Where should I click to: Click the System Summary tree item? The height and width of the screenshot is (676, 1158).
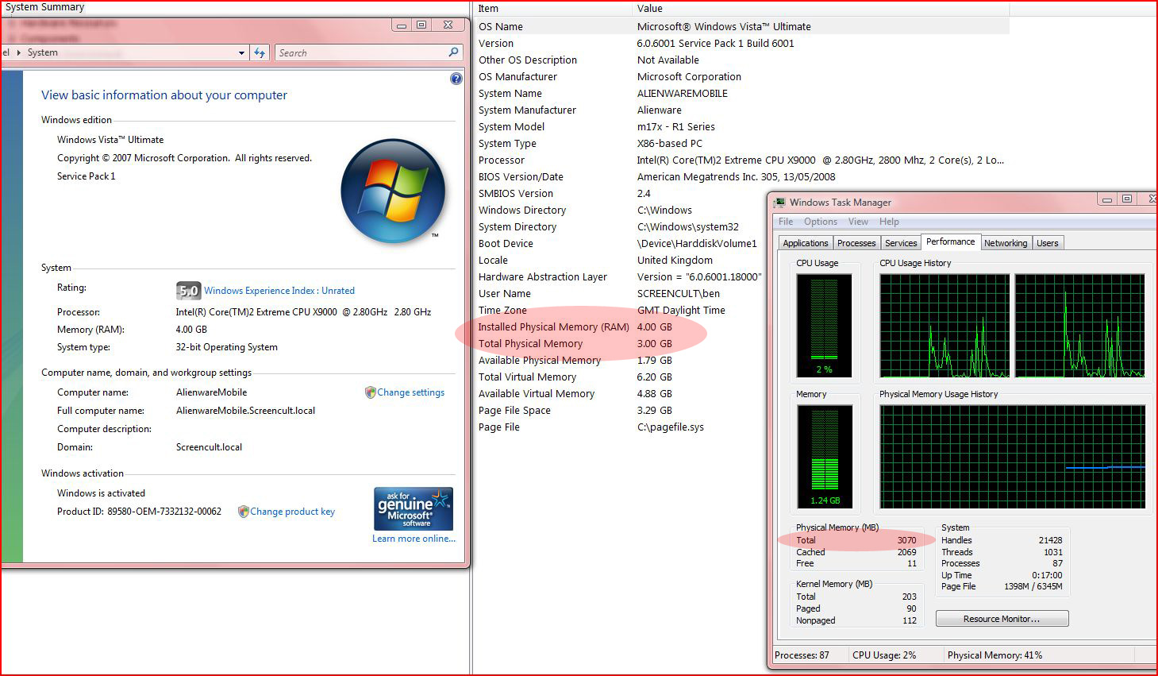pos(44,7)
